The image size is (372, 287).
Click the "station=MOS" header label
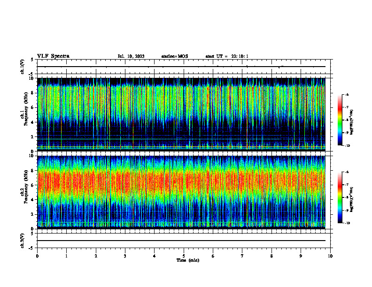coord(175,56)
